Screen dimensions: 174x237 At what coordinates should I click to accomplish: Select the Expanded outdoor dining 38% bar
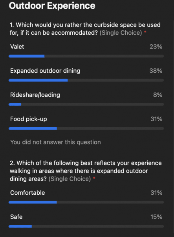86,80
